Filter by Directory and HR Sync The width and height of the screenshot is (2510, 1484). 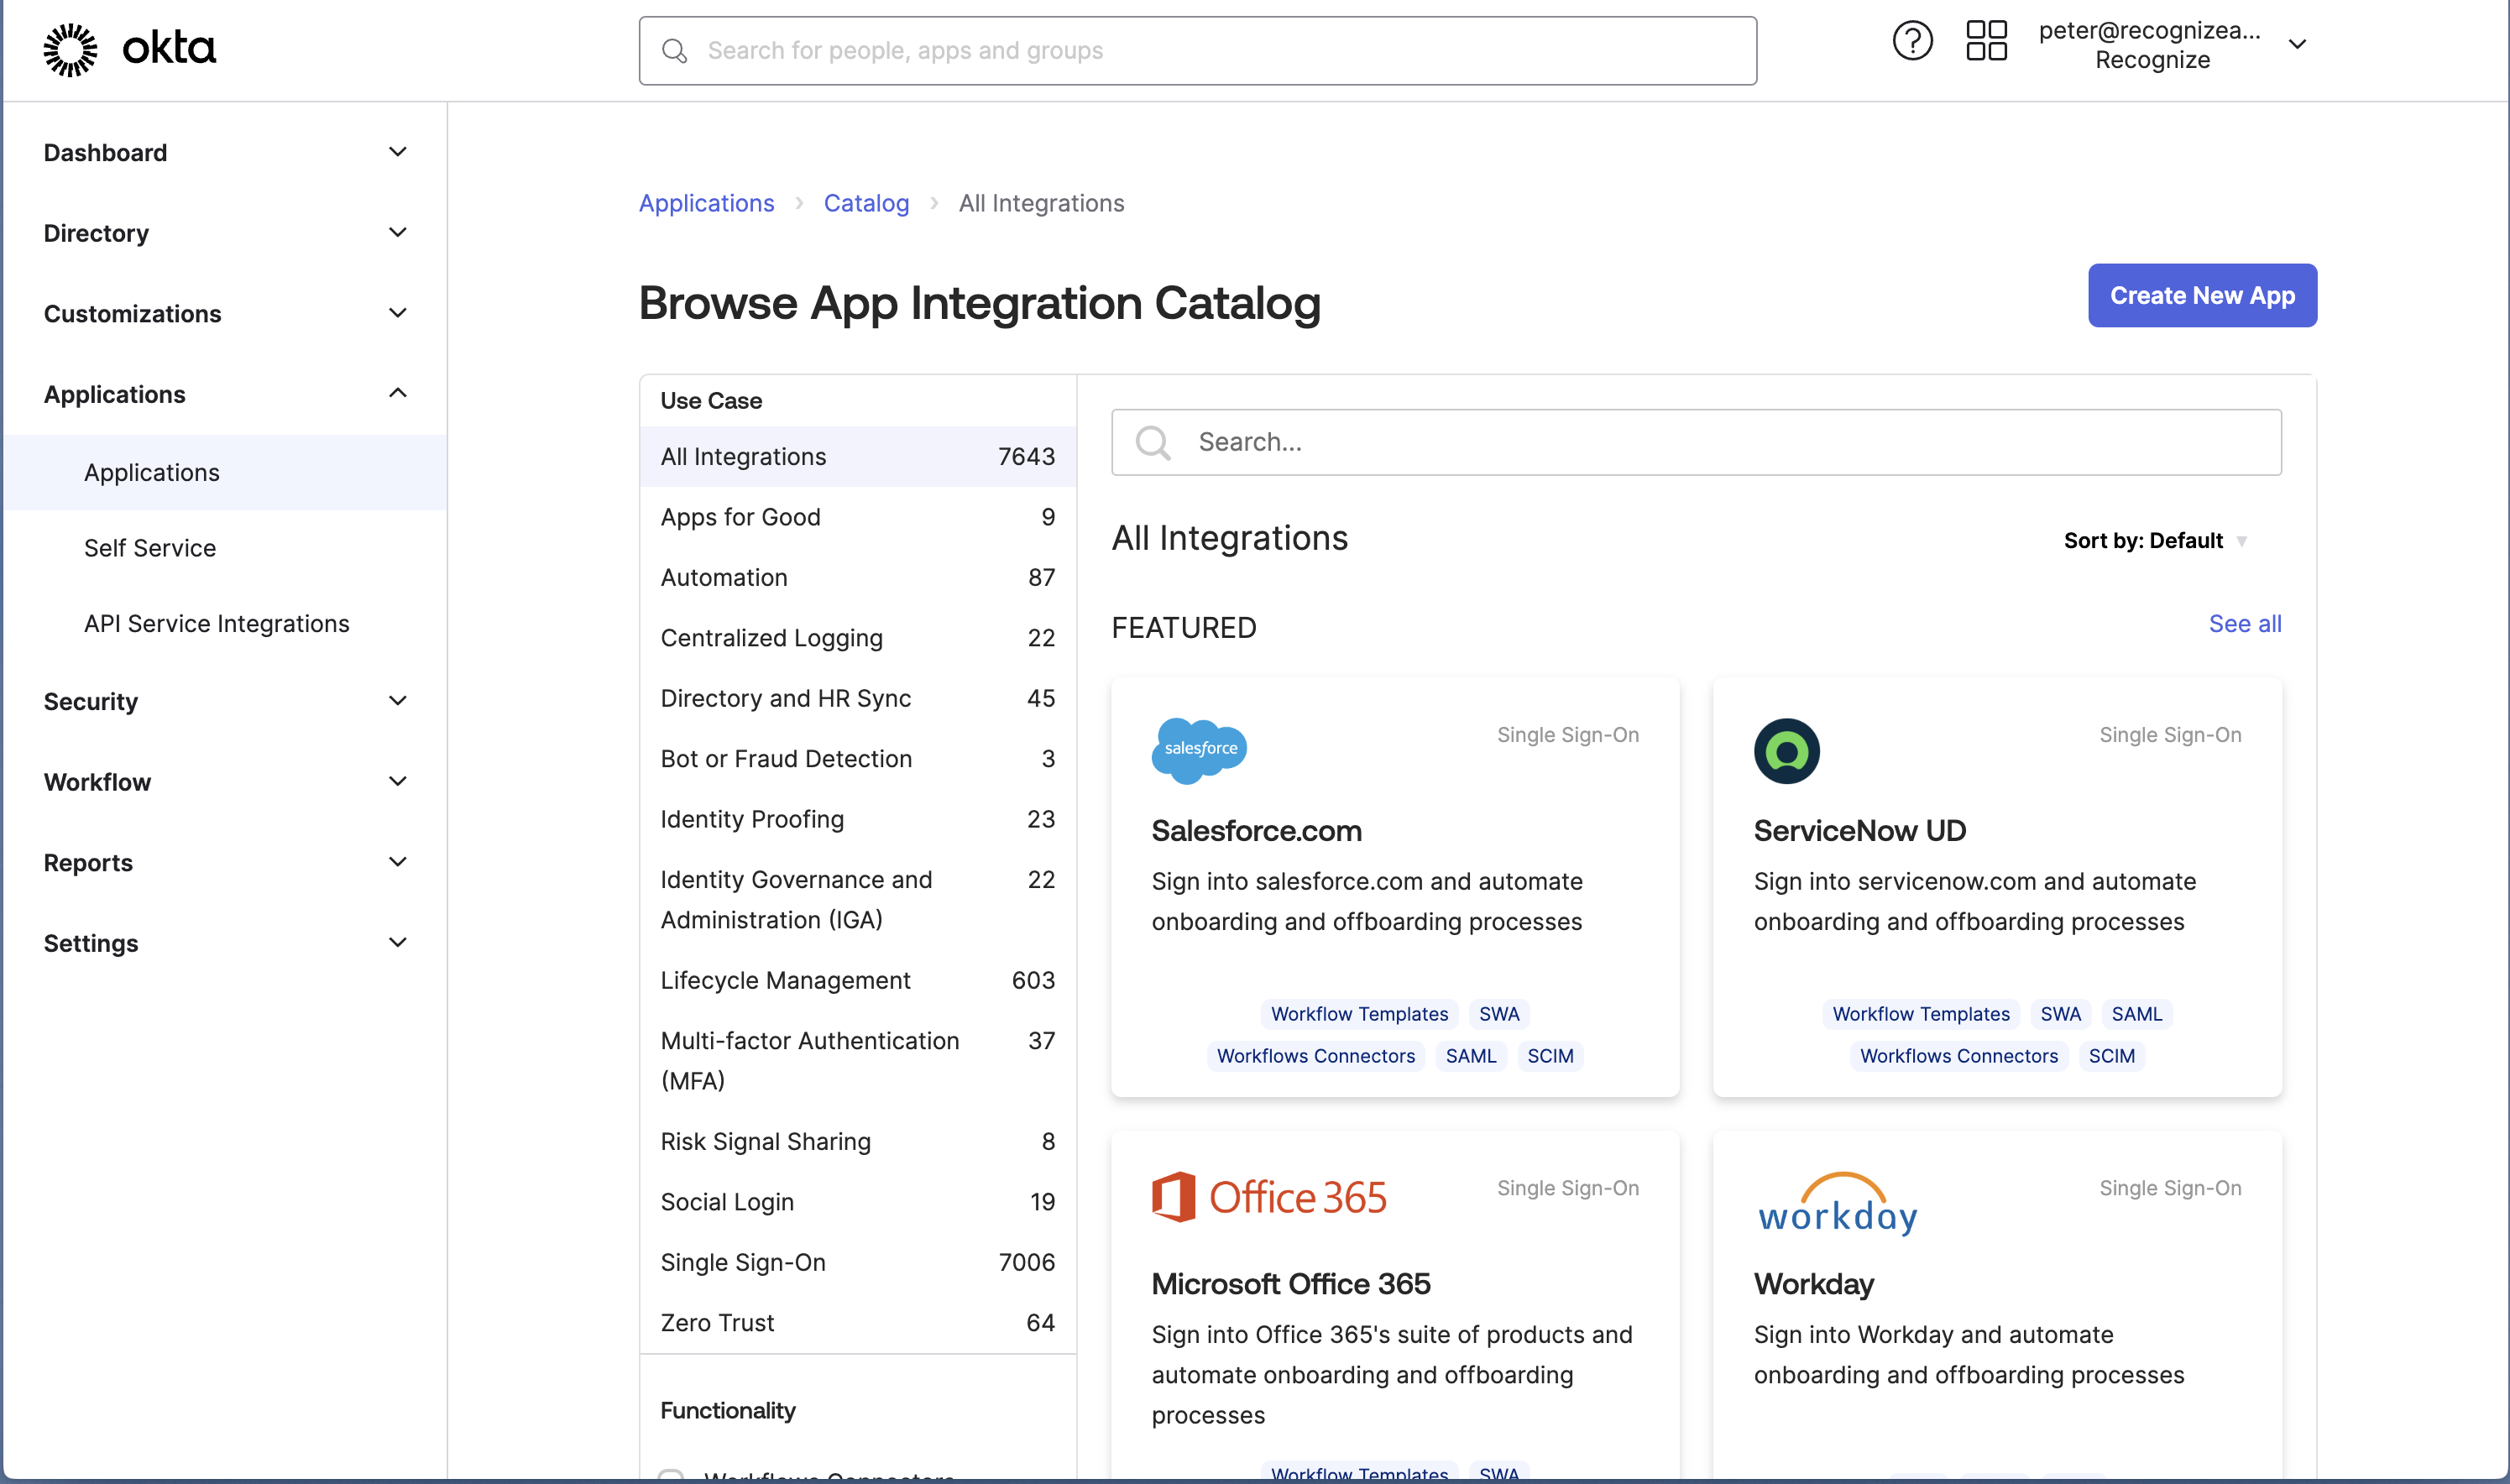coord(857,698)
